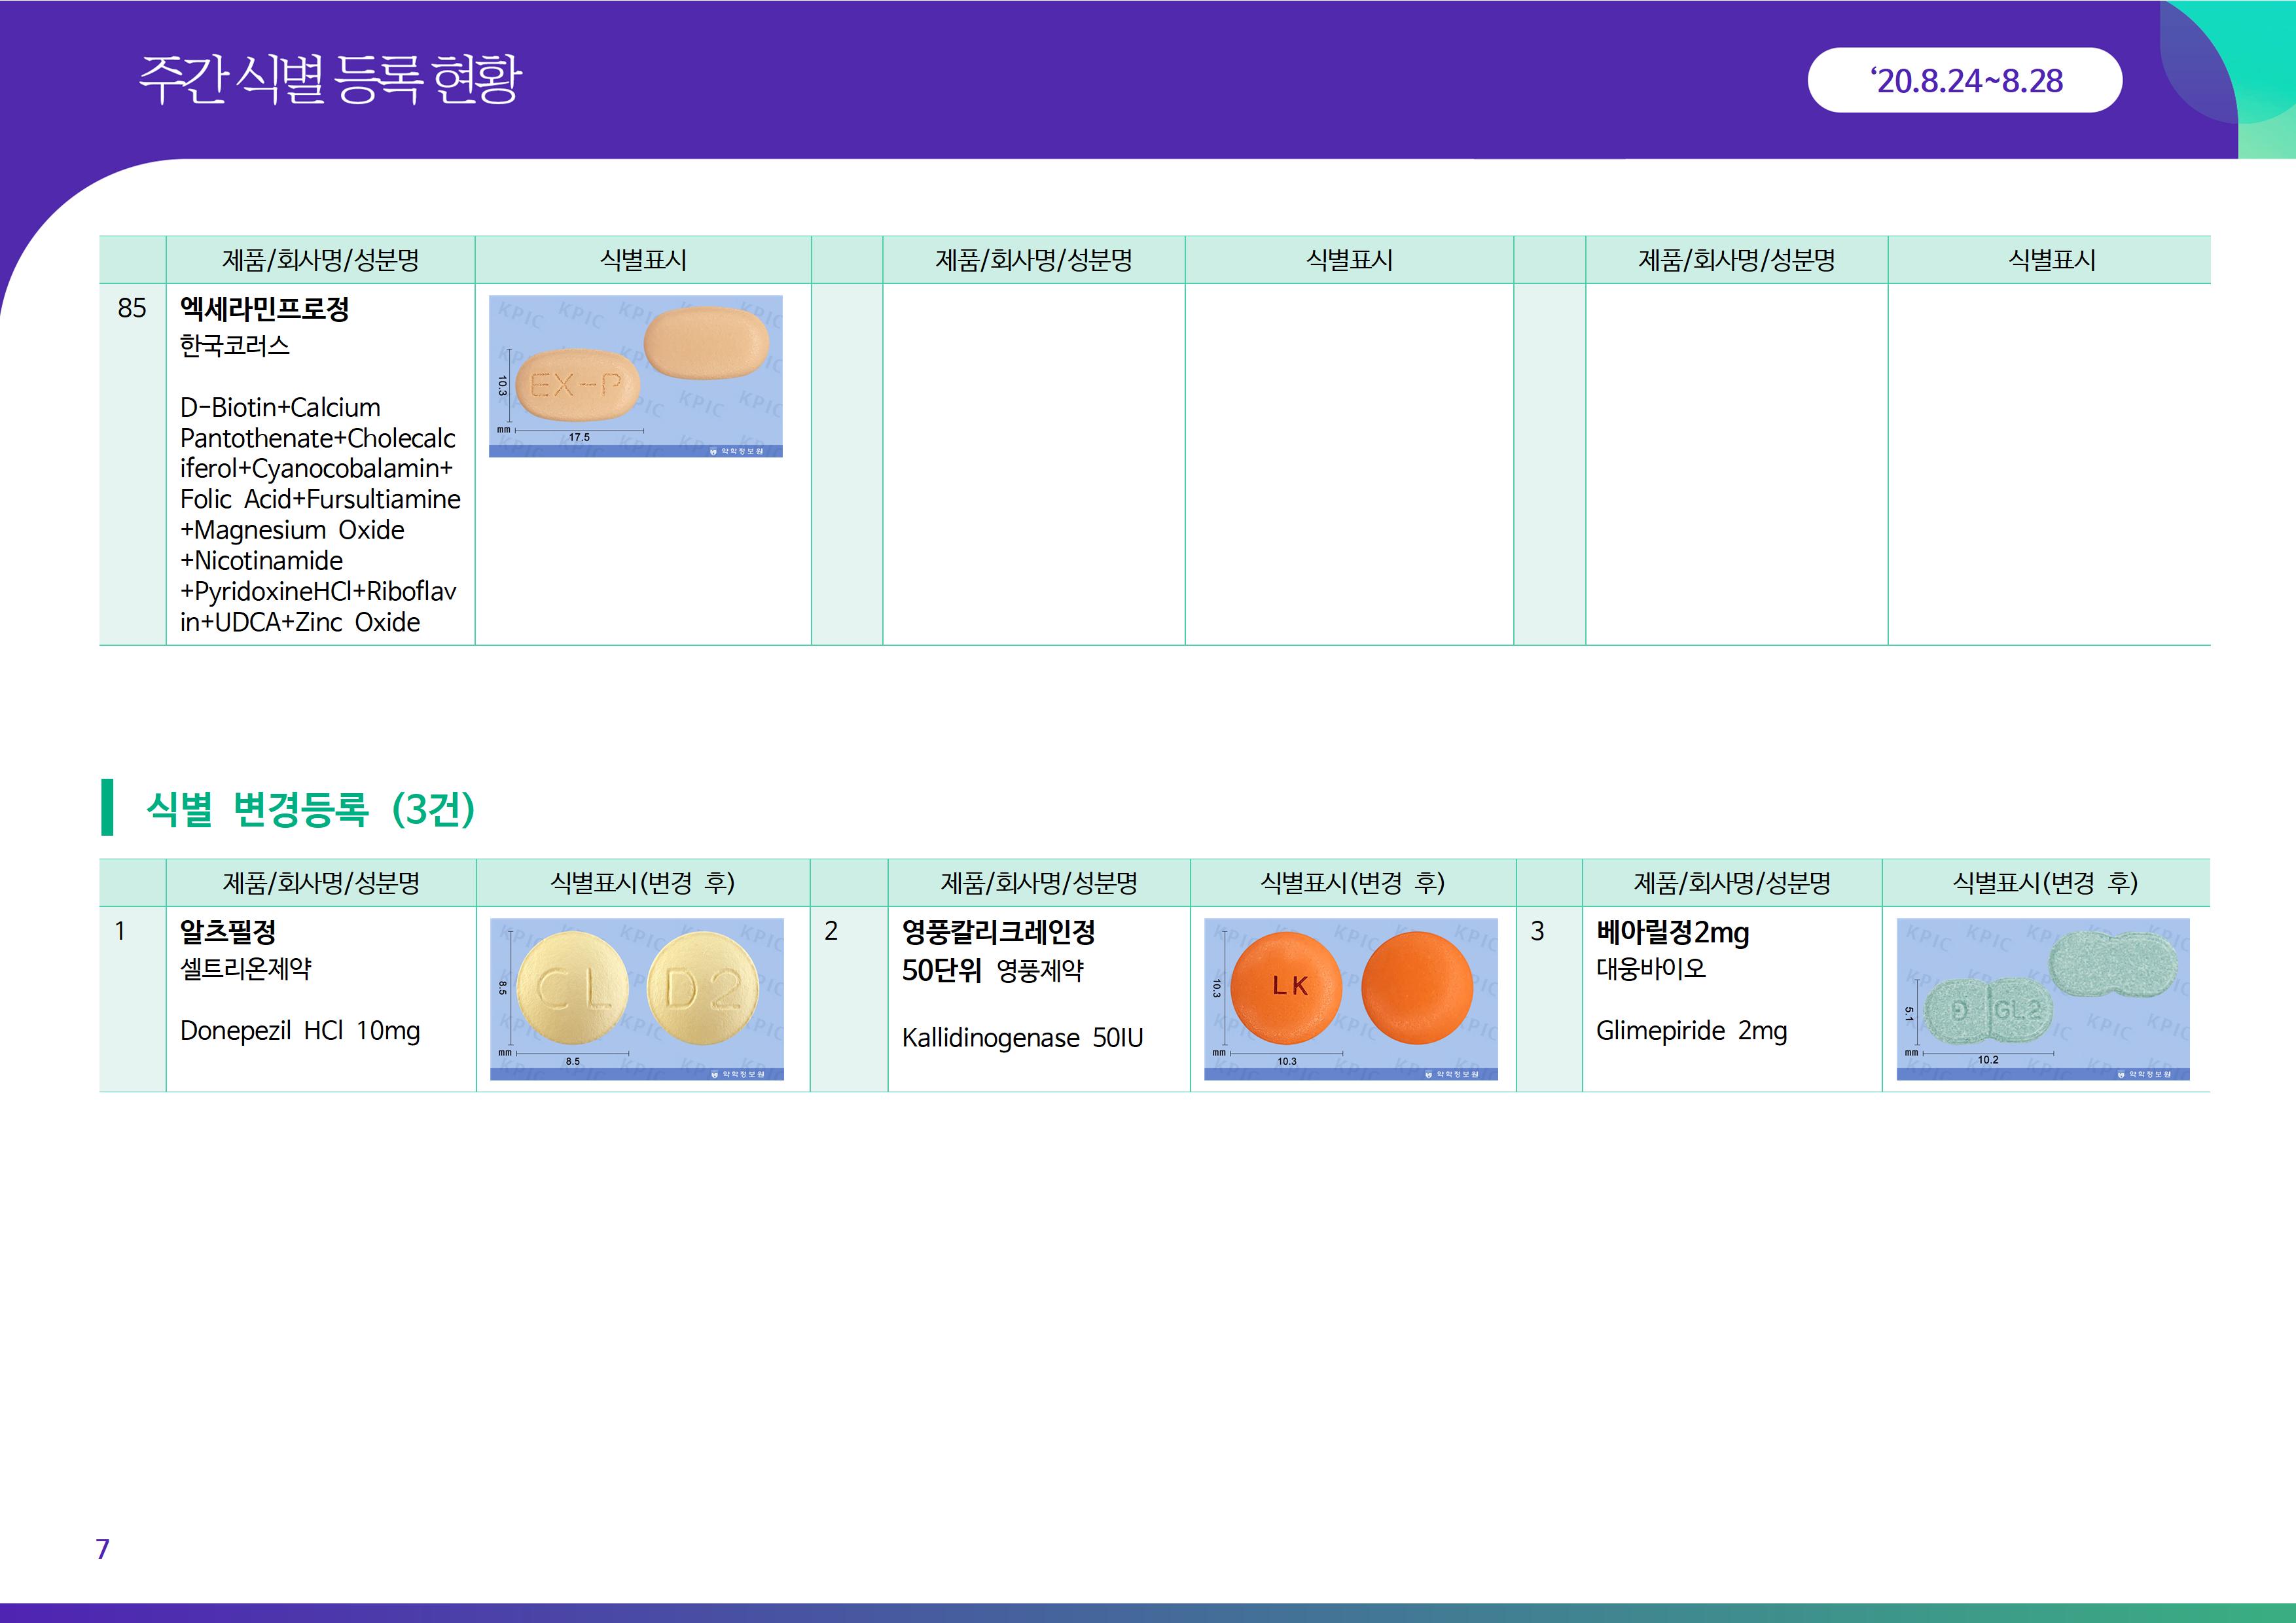Click the first 식별표시(변경 후) column header
This screenshot has height=1623, width=2296.
point(642,883)
